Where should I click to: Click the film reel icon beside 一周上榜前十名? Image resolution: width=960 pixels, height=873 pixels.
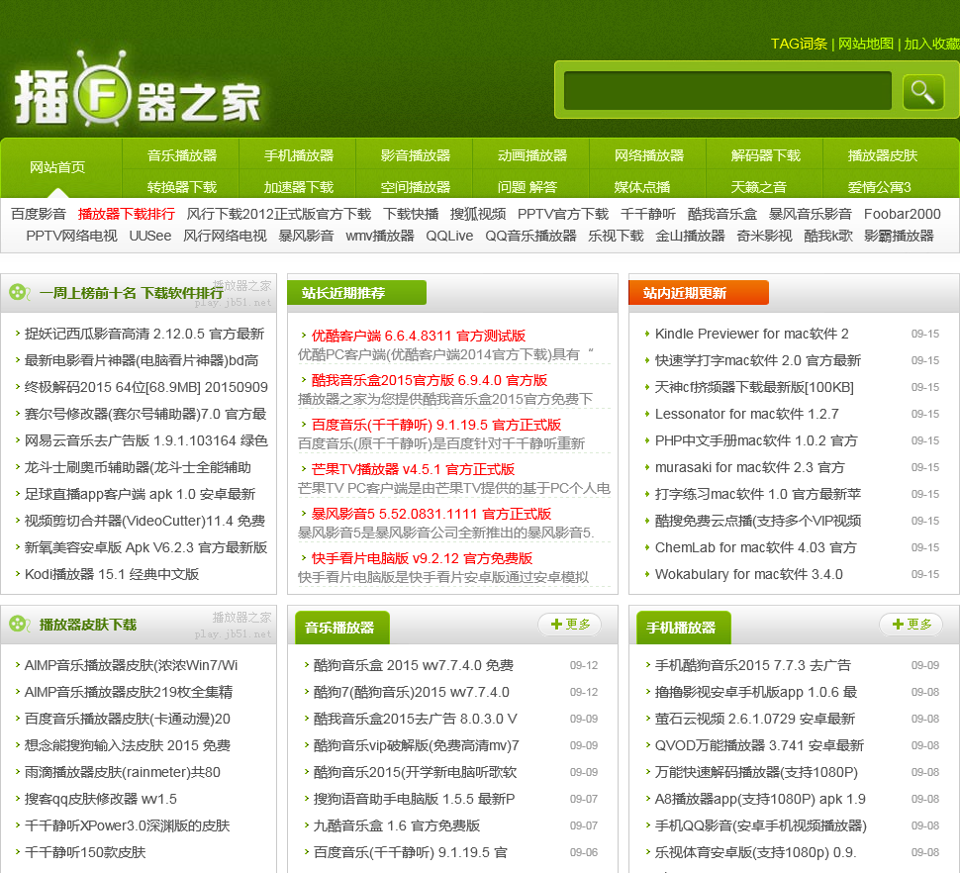coord(20,293)
